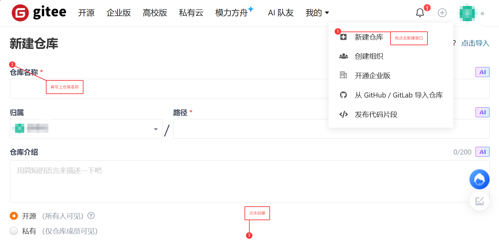Select the 开源 radio option
Screen dimensions: 499x246
point(14,216)
